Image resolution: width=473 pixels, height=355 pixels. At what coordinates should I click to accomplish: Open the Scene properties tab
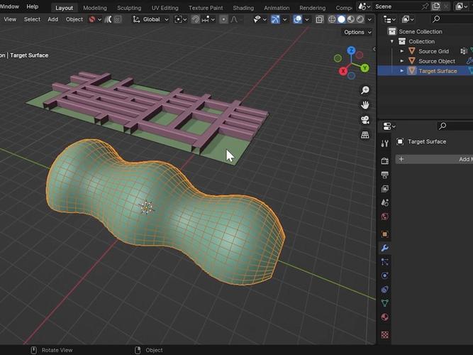pos(384,202)
